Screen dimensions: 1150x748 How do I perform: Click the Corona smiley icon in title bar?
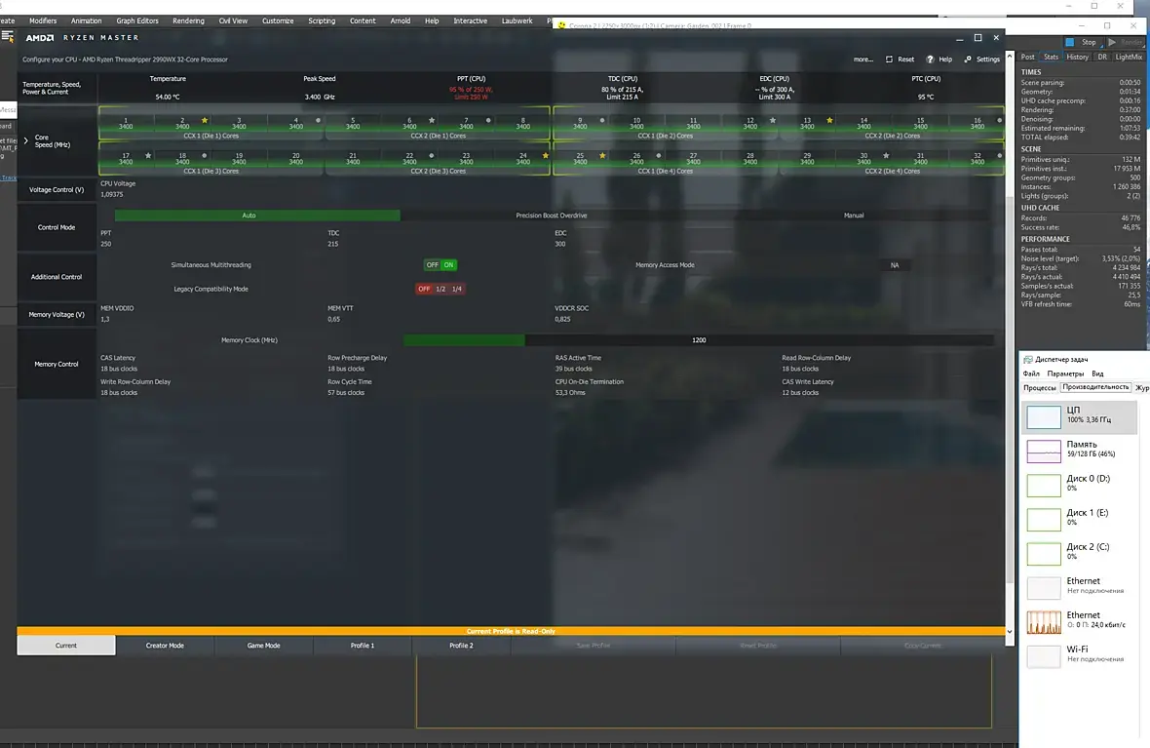point(561,25)
